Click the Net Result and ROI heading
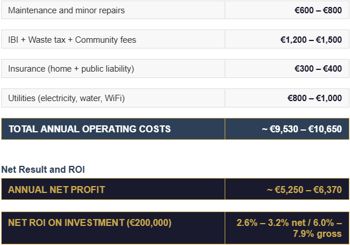350x245 pixels. pyautogui.click(x=44, y=169)
